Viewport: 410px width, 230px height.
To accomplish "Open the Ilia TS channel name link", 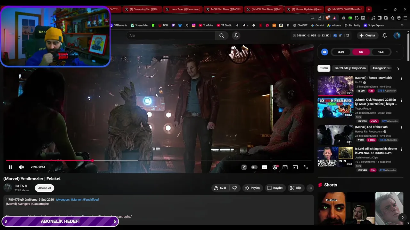I will click(19, 186).
